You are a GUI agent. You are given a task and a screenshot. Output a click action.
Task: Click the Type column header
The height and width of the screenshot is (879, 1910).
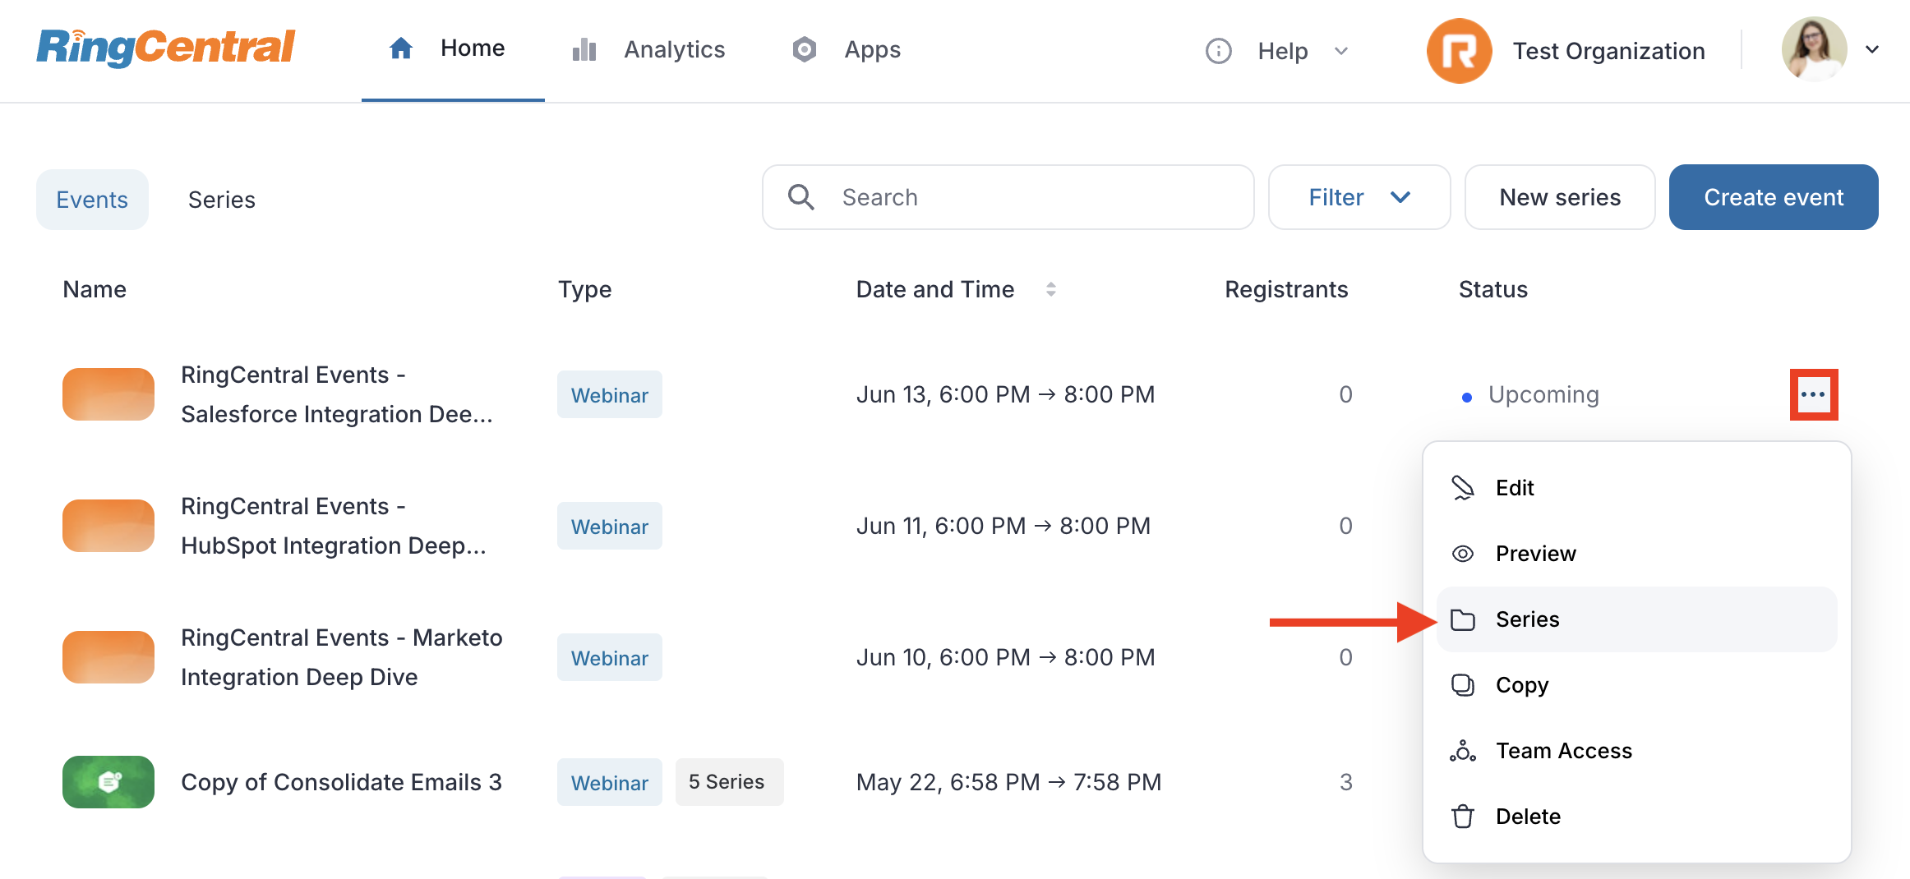coord(584,289)
